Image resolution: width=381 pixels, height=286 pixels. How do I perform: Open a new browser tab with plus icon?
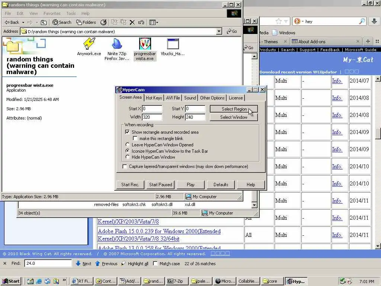tap(368, 41)
